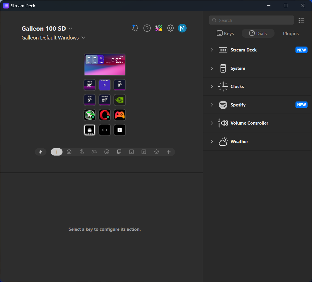The width and height of the screenshot is (312, 282).
Task: Switch to the Plugins tab
Action: pyautogui.click(x=290, y=33)
